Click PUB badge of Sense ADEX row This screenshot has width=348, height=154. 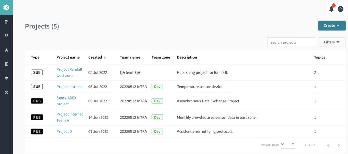point(37,101)
